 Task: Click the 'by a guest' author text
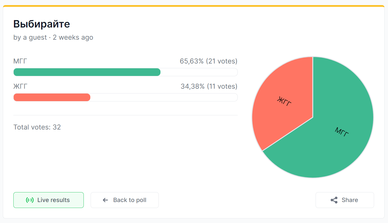[x=30, y=37]
